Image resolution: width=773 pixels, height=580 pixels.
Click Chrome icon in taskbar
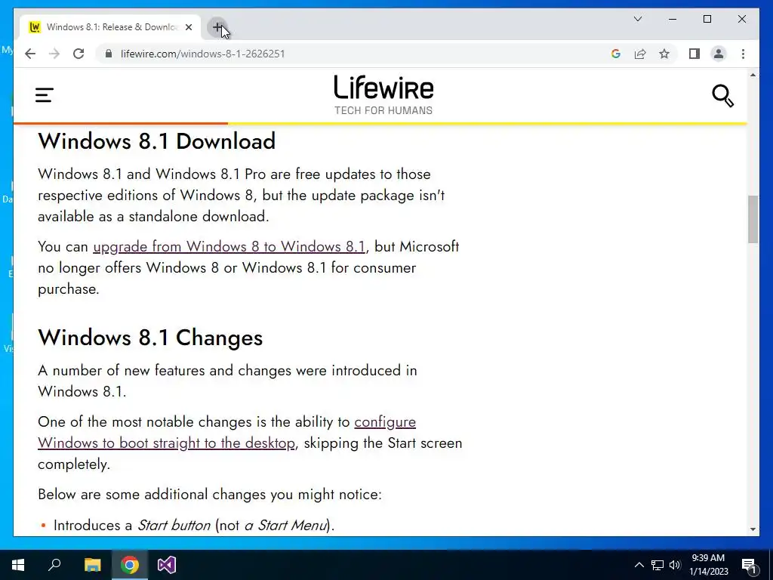(x=130, y=565)
